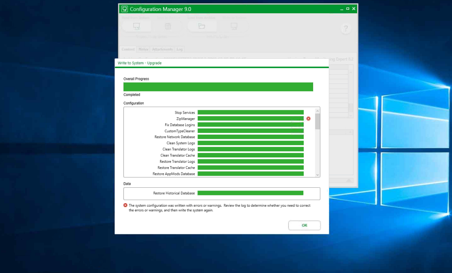Click the Save to Archive icon
This screenshot has height=273, width=452.
point(168,26)
